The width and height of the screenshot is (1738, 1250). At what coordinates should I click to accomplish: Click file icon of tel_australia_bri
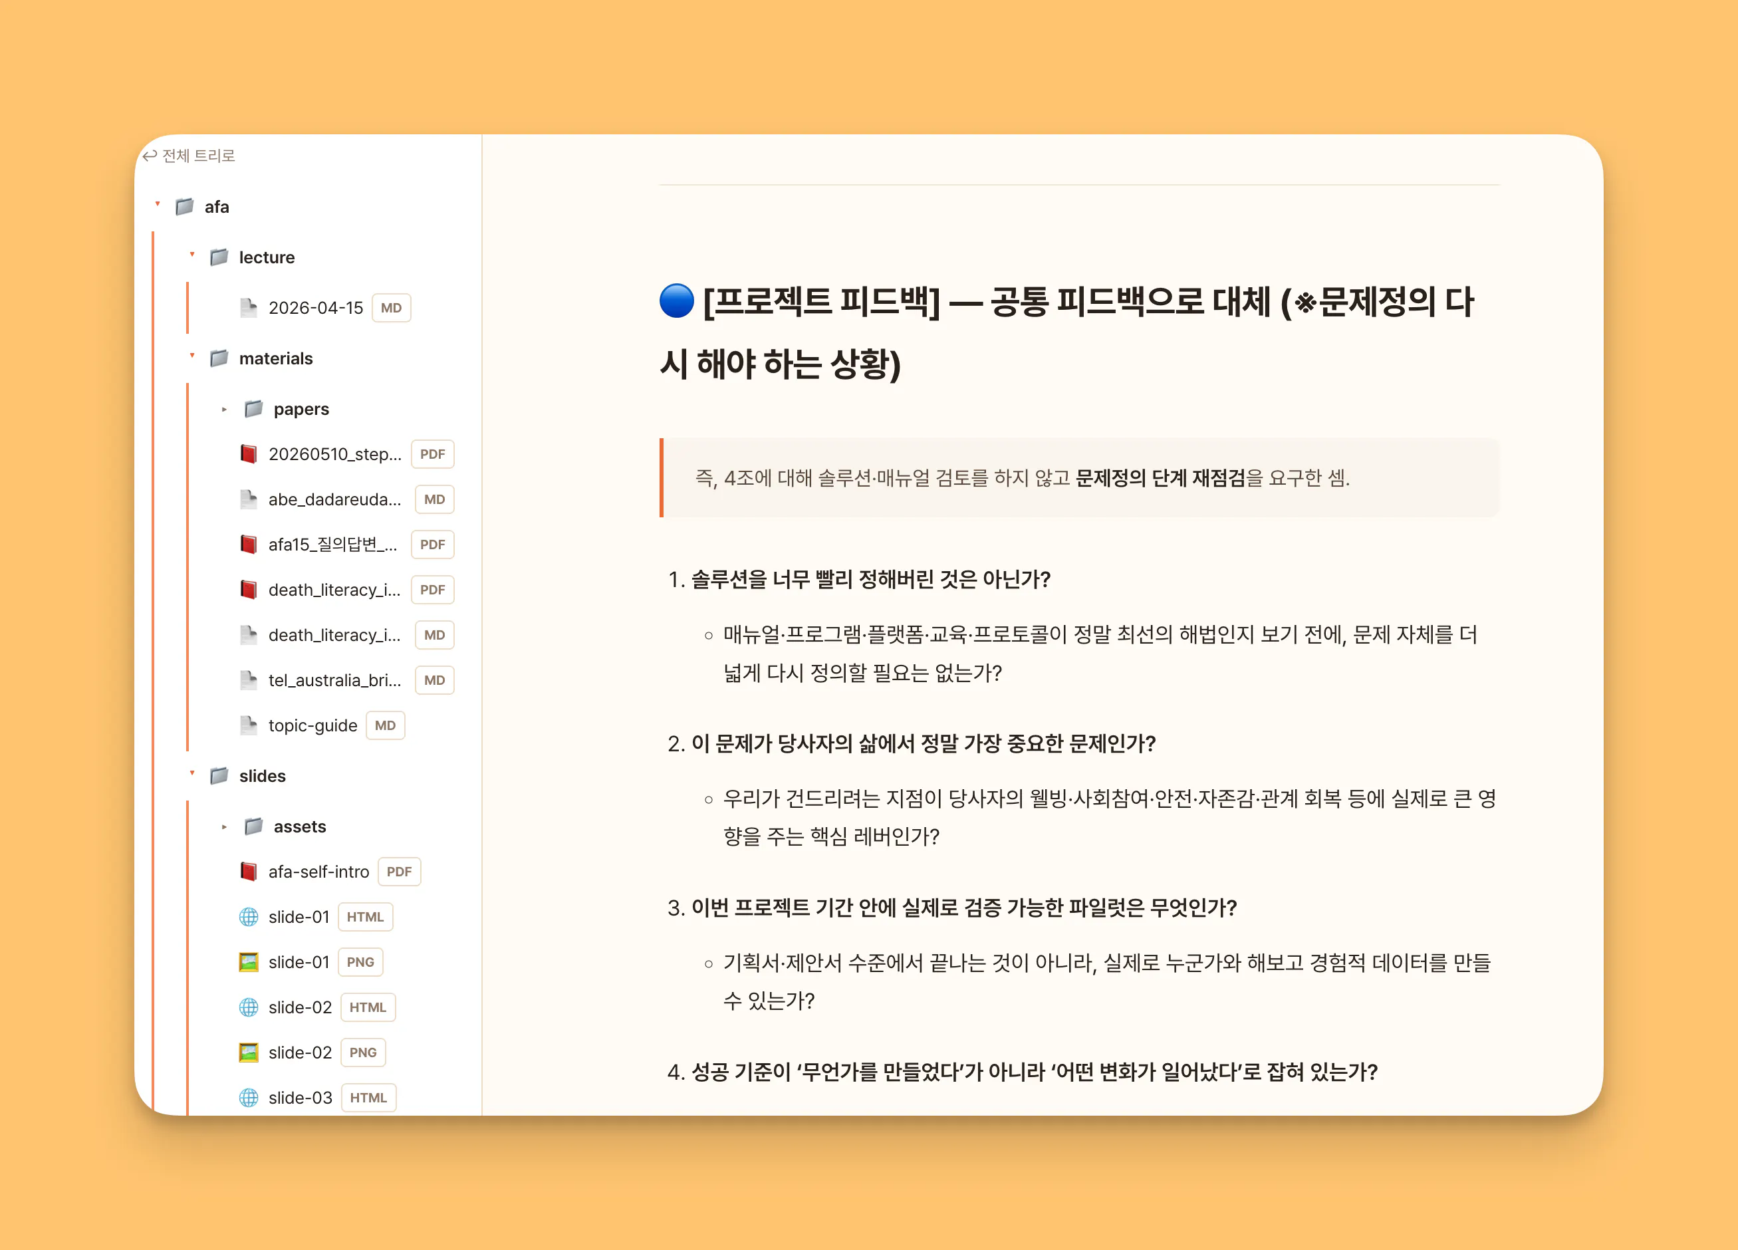pos(248,681)
